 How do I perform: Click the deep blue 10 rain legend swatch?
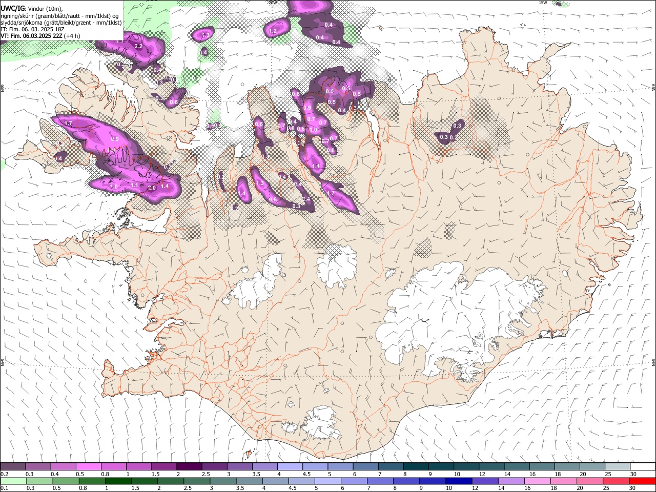tap(459, 481)
